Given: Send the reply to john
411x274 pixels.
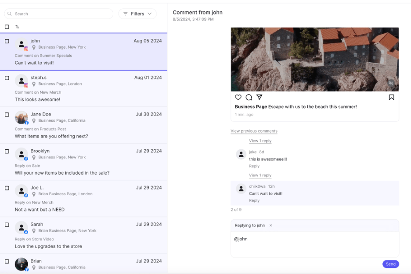Looking at the screenshot, I should [x=390, y=264].
